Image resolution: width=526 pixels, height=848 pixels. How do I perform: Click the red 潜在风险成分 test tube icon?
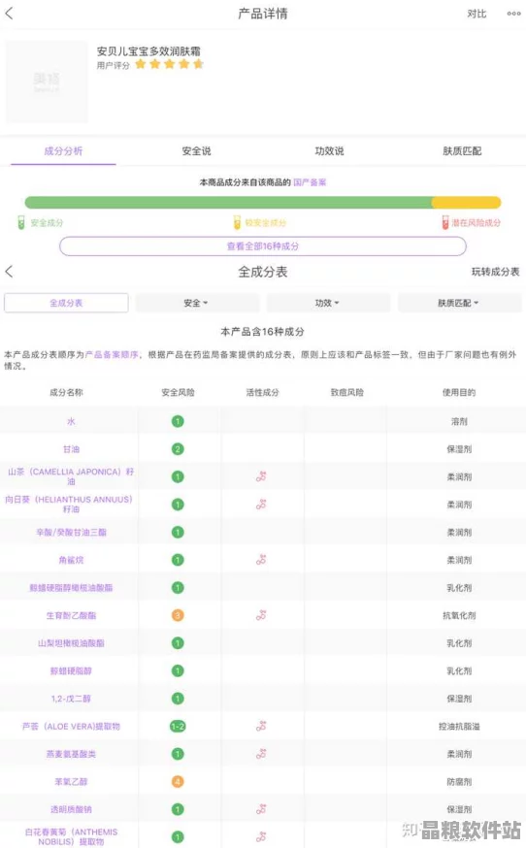tap(444, 222)
